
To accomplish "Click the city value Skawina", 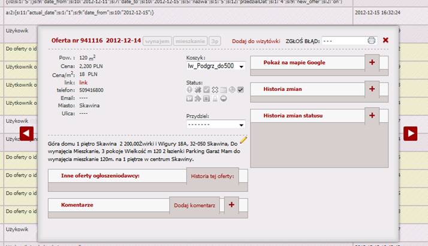I will pos(89,105).
